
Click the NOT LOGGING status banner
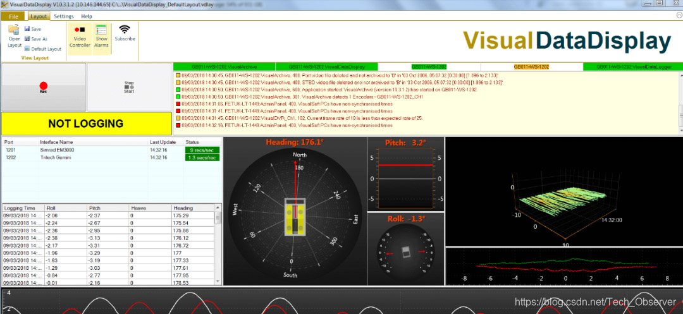click(x=86, y=123)
